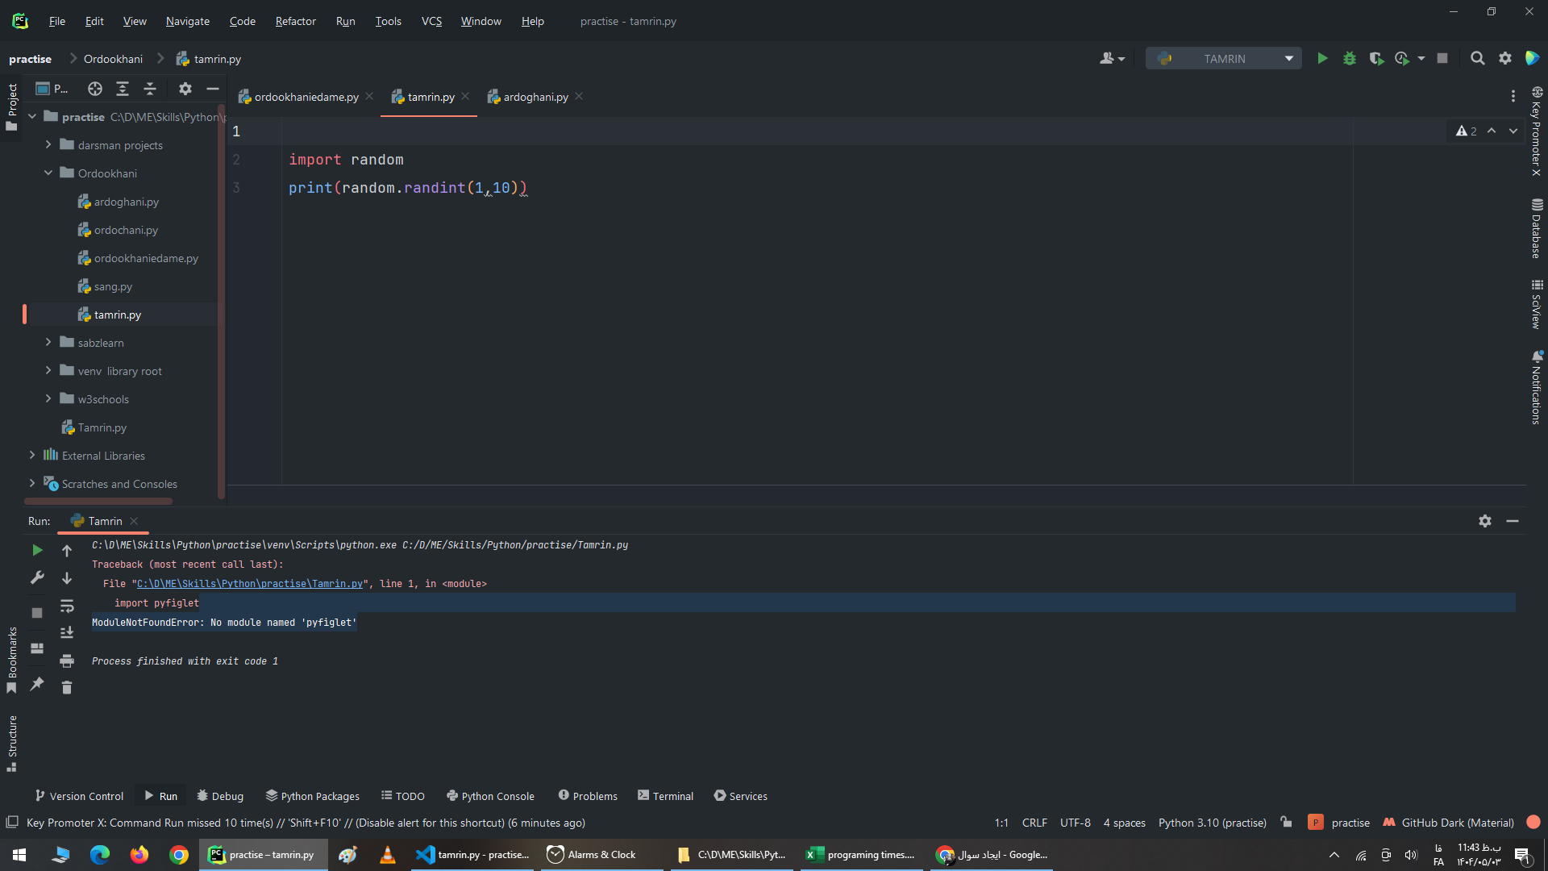Click the Debug bug icon in toolbar
Viewport: 1548px width, 871px height.
click(x=1349, y=58)
